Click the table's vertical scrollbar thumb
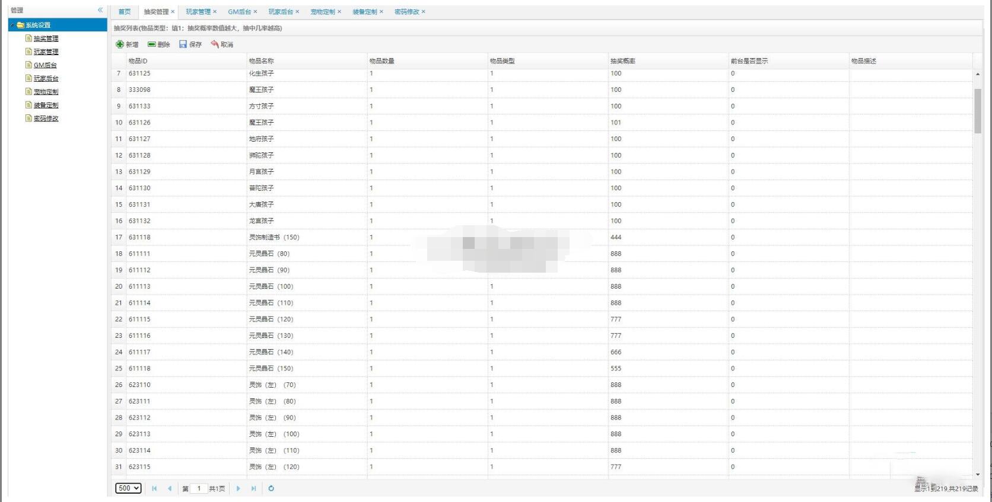This screenshot has height=502, width=992. tap(977, 111)
